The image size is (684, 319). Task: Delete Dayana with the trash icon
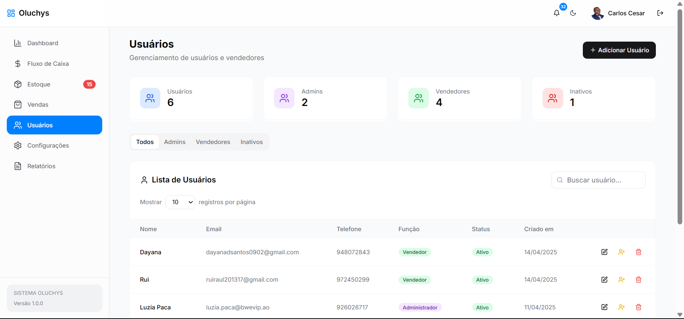638,252
